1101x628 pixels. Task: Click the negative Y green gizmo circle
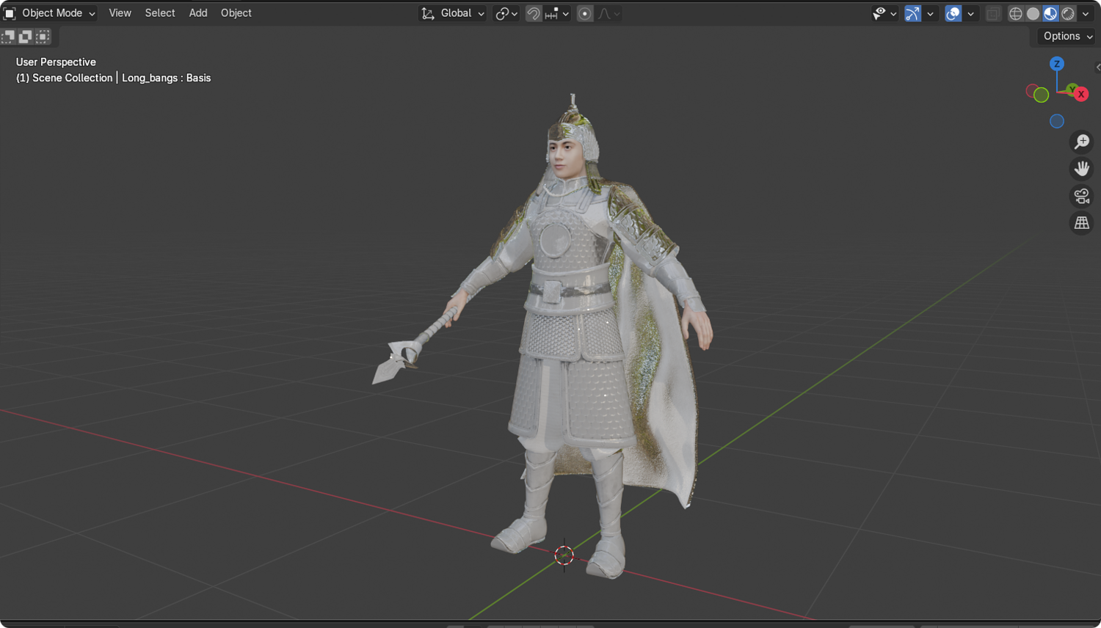tap(1041, 95)
